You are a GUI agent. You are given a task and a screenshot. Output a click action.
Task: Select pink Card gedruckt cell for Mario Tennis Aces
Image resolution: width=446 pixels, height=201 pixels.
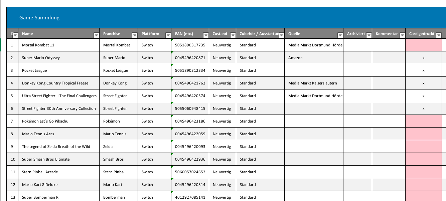pyautogui.click(x=424, y=134)
